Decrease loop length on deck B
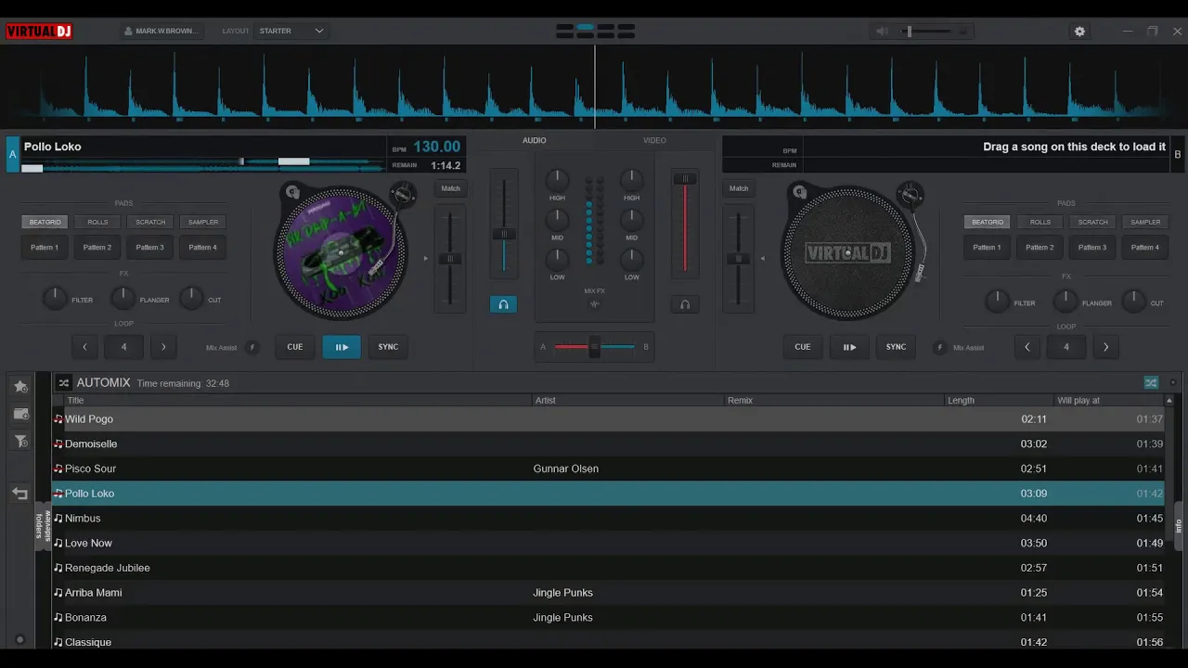 pos(1027,347)
